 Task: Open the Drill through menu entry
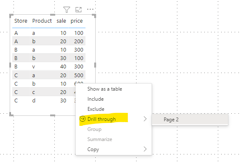[114, 119]
